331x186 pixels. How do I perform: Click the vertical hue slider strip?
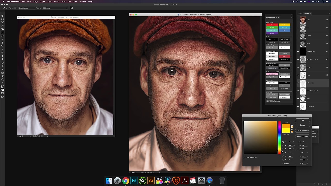[x=280, y=138]
